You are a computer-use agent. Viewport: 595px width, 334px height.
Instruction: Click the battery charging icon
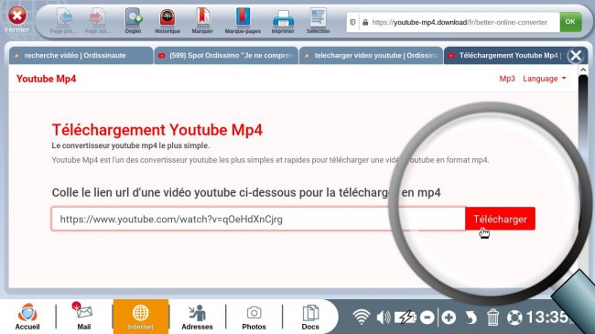405,317
